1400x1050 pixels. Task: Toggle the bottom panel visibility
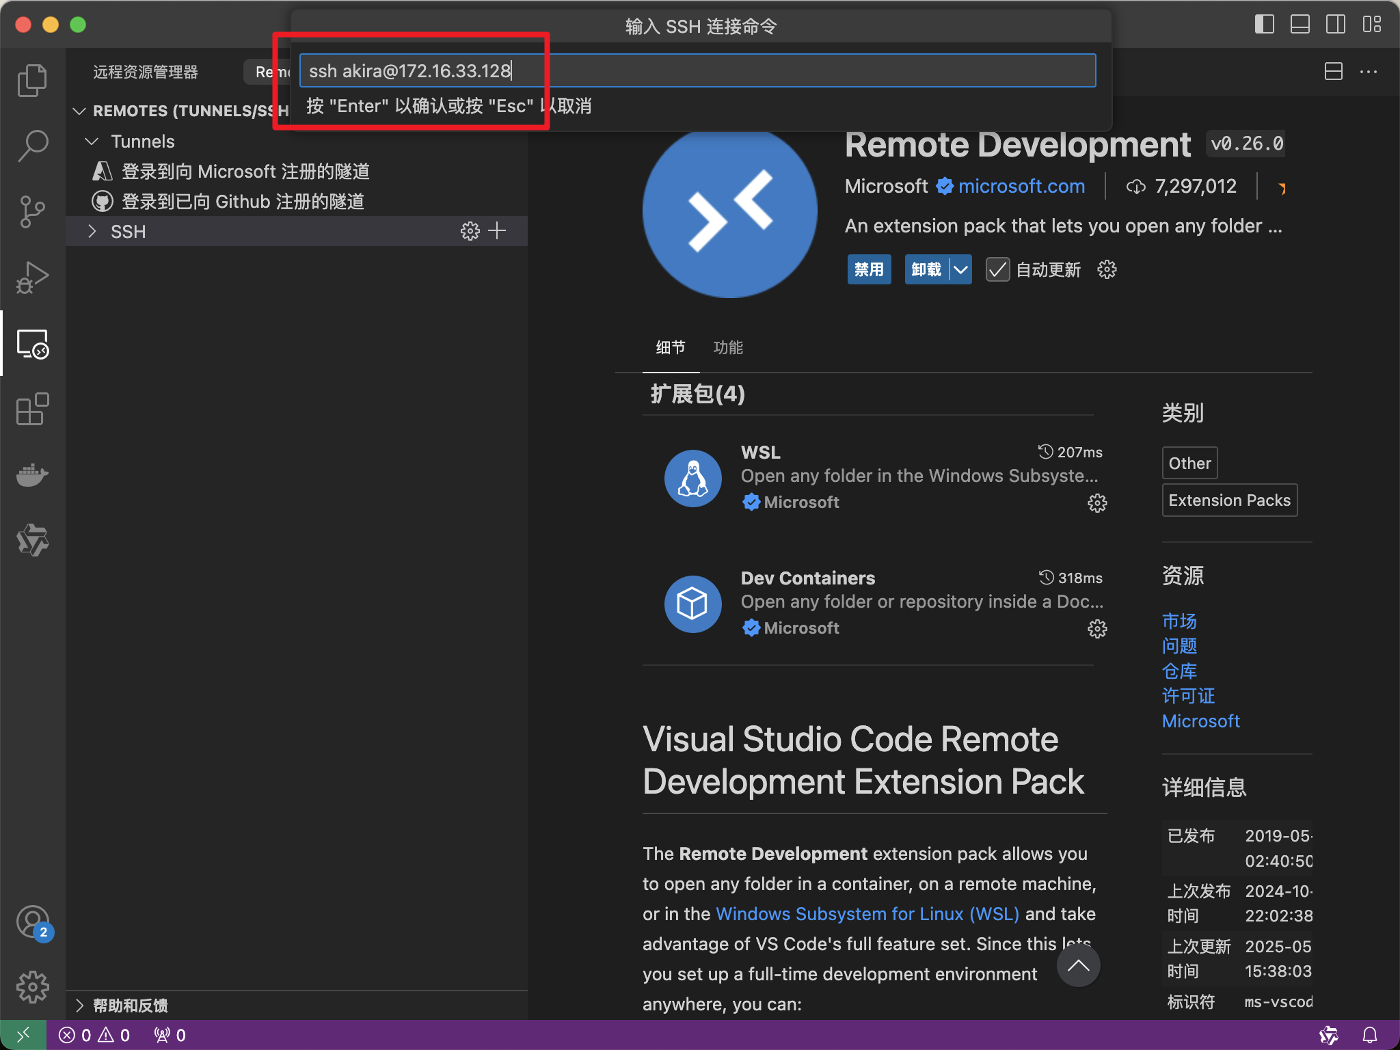tap(1300, 25)
